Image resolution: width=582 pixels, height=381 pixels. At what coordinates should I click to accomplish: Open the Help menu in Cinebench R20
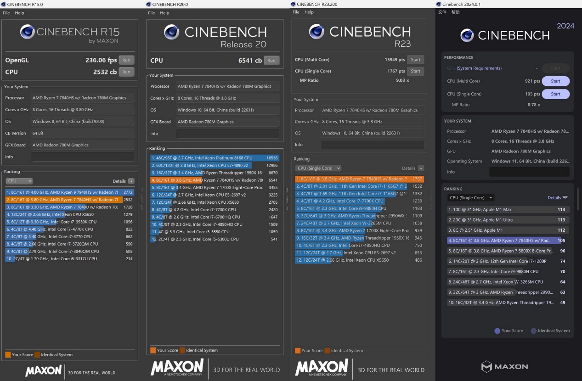click(164, 13)
